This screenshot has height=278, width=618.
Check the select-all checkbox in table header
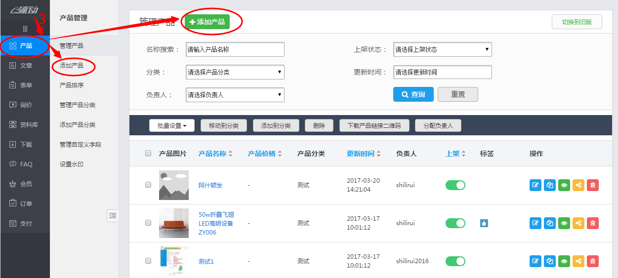[x=148, y=154]
